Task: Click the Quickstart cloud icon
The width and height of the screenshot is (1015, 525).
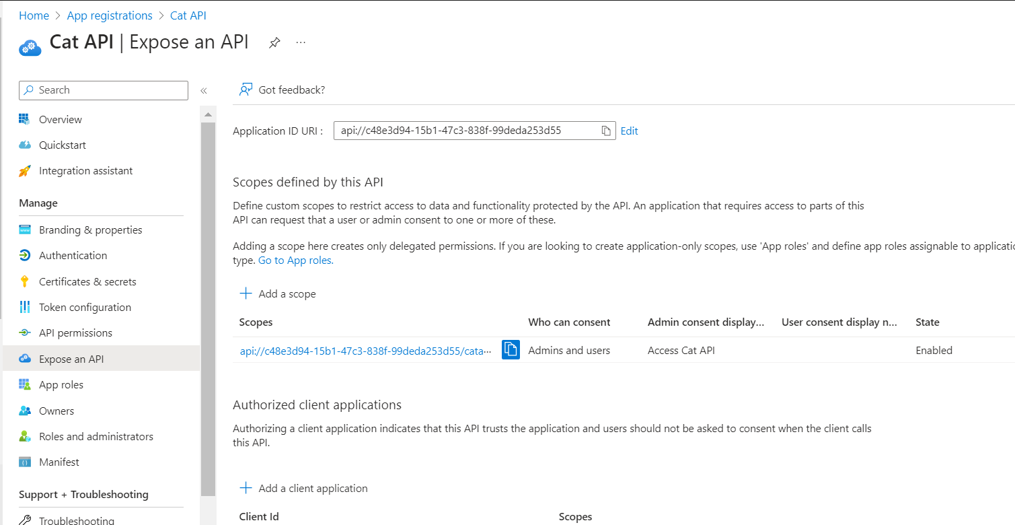Action: tap(25, 145)
